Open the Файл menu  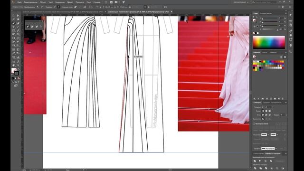click(19, 2)
